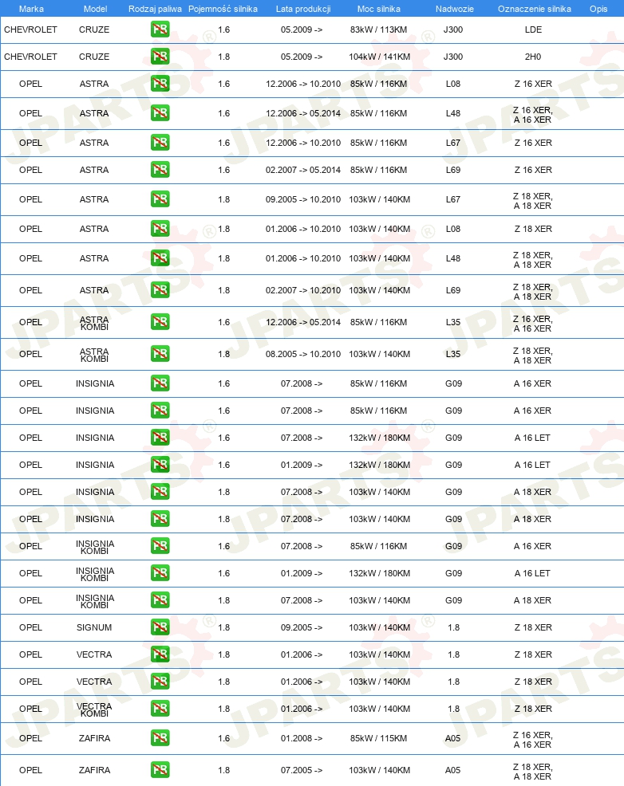Click the Marka column header
Viewport: 624px width, 786px height.
31,9
